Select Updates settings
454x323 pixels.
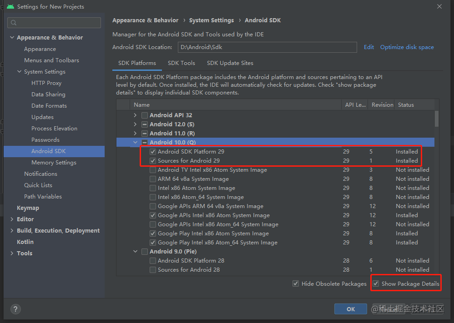(42, 117)
